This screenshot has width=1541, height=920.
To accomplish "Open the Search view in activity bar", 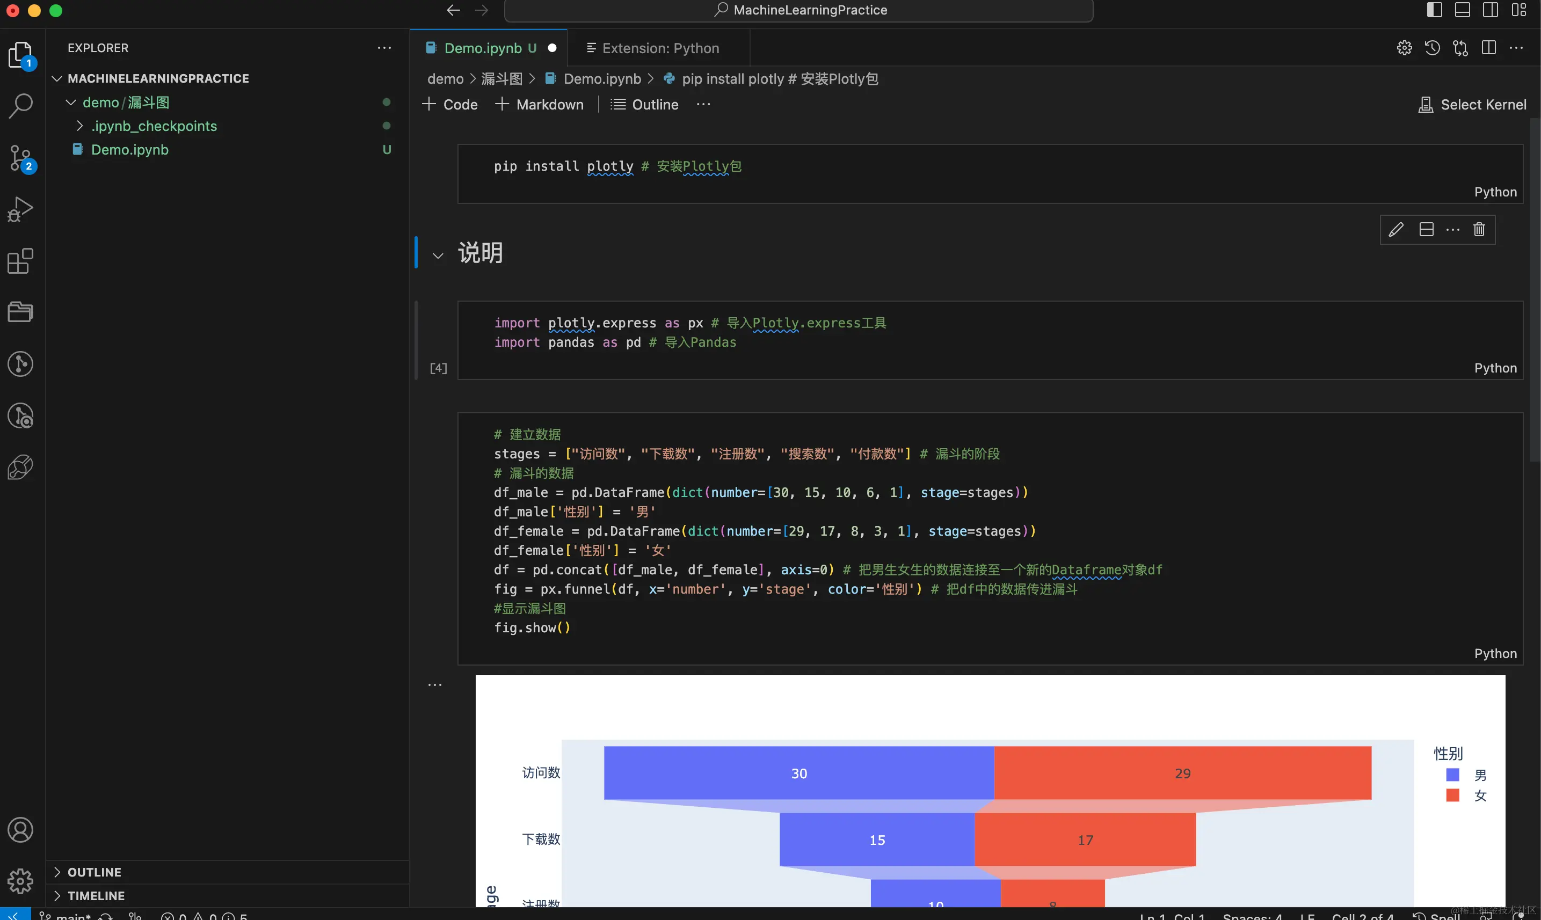I will 20,106.
